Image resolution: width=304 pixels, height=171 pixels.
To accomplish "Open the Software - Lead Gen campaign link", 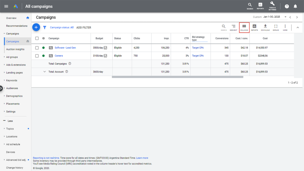I will (65, 48).
